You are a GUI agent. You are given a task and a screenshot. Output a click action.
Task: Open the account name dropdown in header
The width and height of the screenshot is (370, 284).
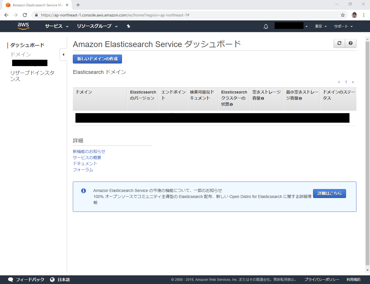pyautogui.click(x=291, y=26)
